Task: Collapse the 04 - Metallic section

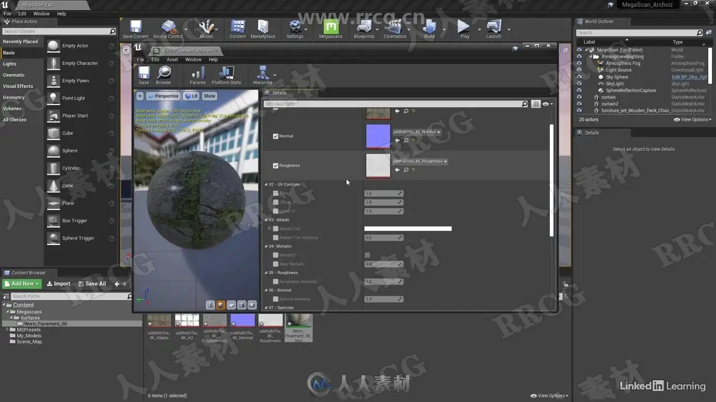Action: point(266,246)
